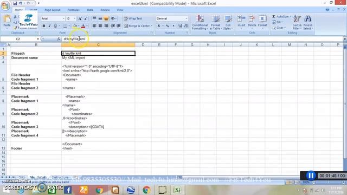The image size is (347, 195).
Task: Open Google Earth from the taskbar
Action: [131, 190]
